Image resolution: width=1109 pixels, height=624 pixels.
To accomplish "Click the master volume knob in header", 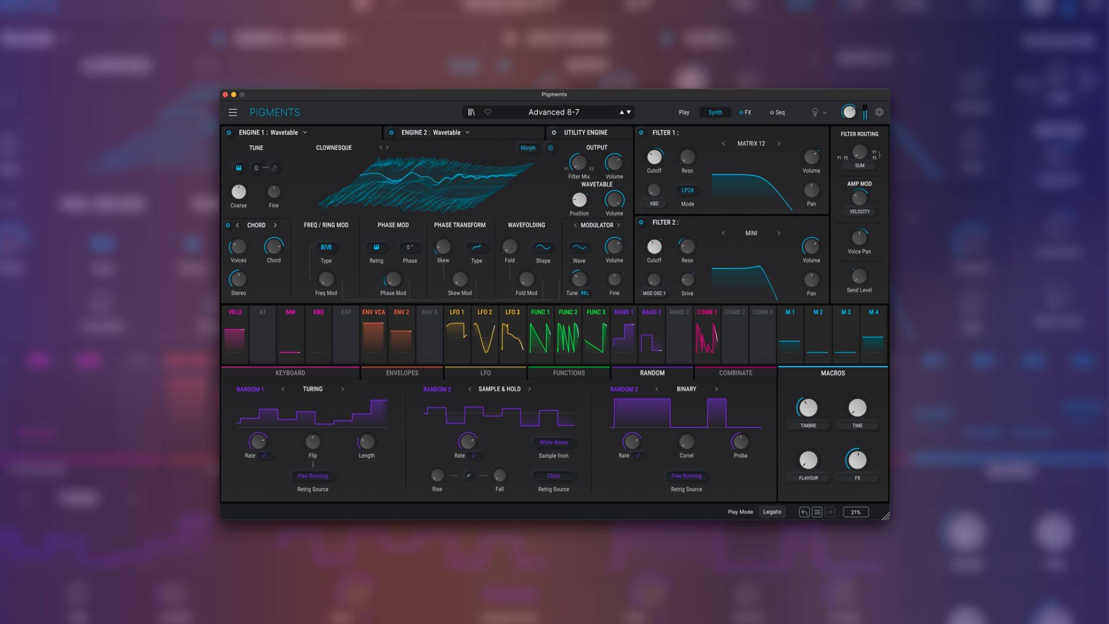I will click(849, 112).
